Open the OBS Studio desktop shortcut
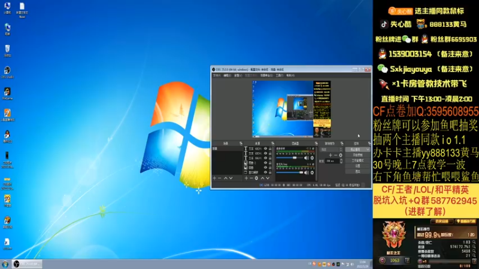The height and width of the screenshot is (269, 479). (x=7, y=72)
